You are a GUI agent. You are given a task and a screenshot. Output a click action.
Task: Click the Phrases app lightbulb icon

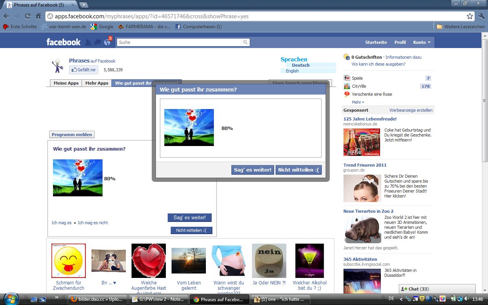tap(58, 66)
